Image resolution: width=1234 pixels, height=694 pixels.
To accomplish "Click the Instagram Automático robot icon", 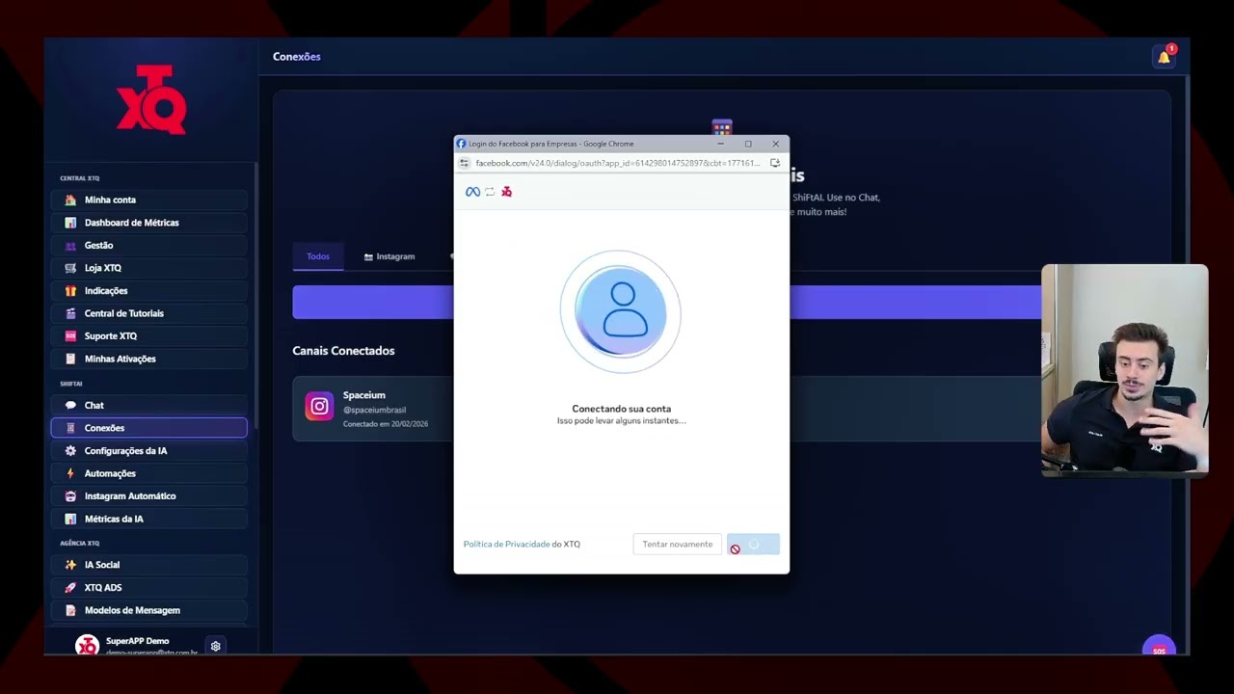I will (x=70, y=495).
